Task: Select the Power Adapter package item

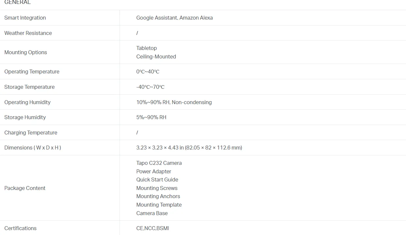Action: pos(154,171)
